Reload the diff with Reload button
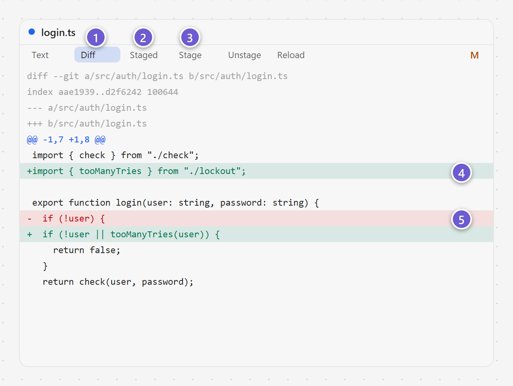This screenshot has width=513, height=386. 291,55
